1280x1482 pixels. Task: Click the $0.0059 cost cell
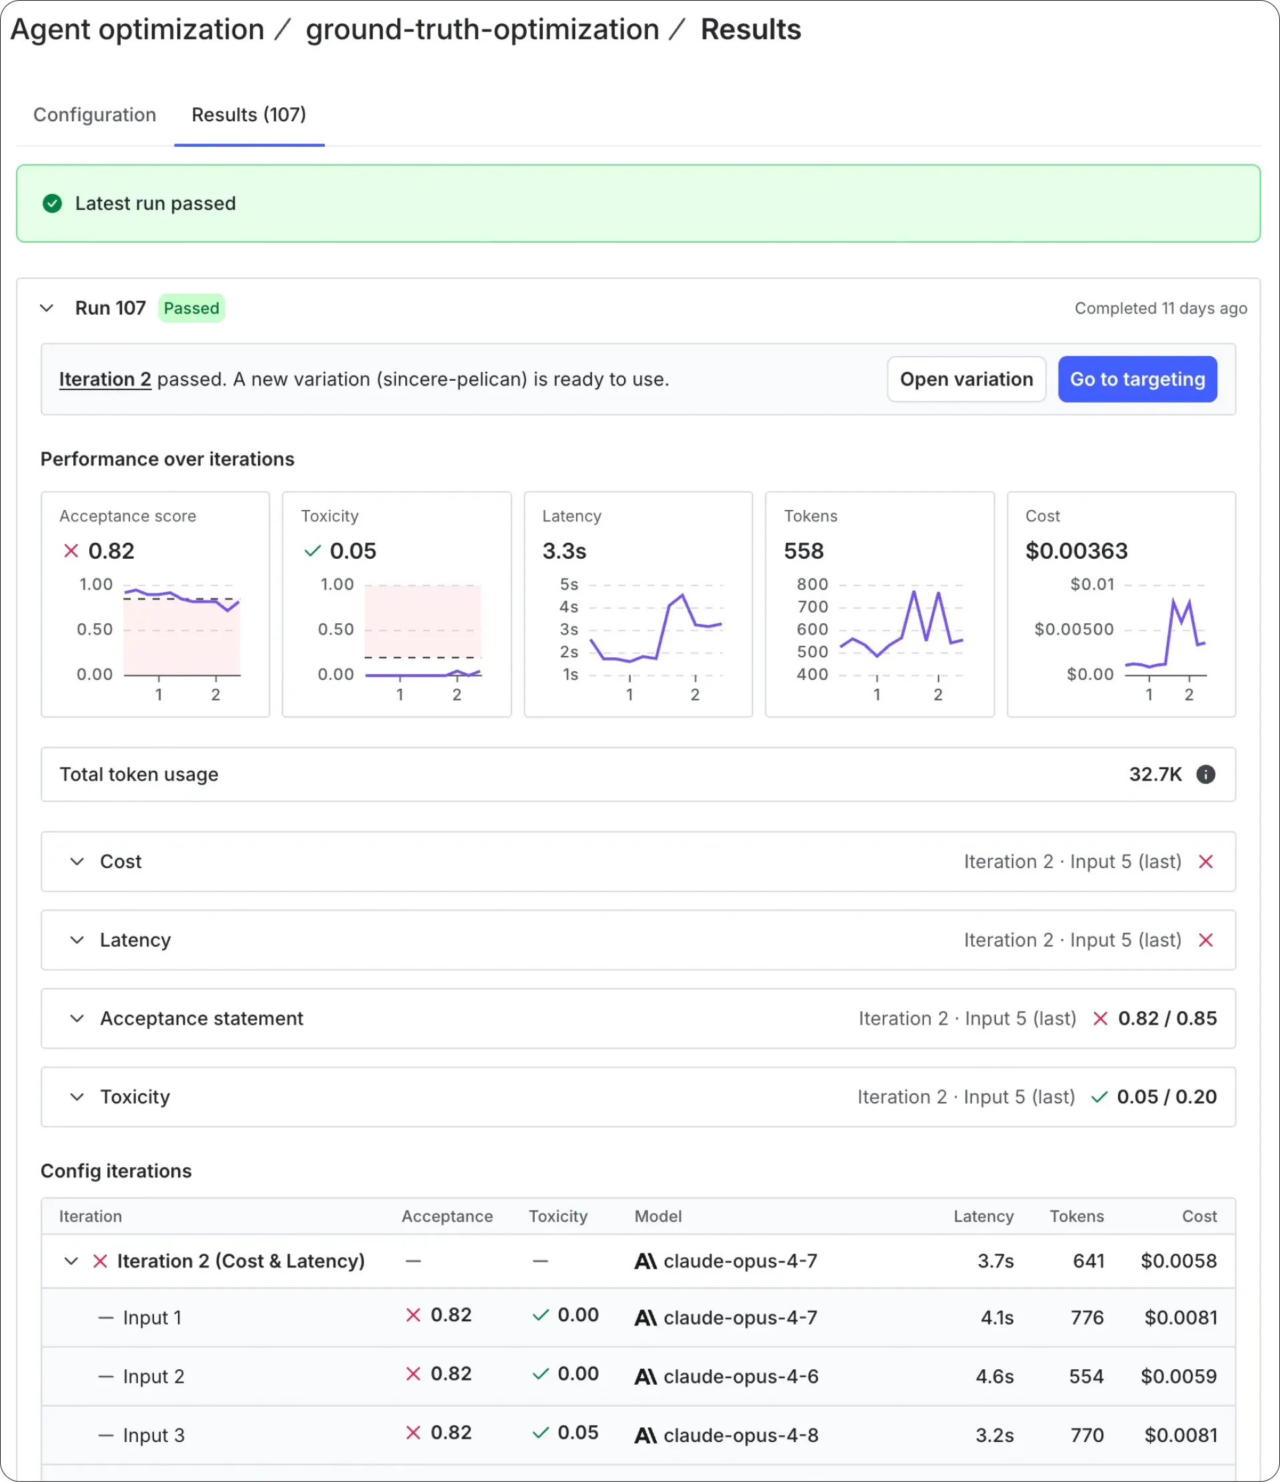pos(1179,1376)
